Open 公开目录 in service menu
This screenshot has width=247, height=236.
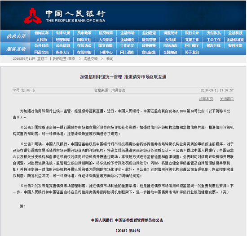[x=41, y=45]
